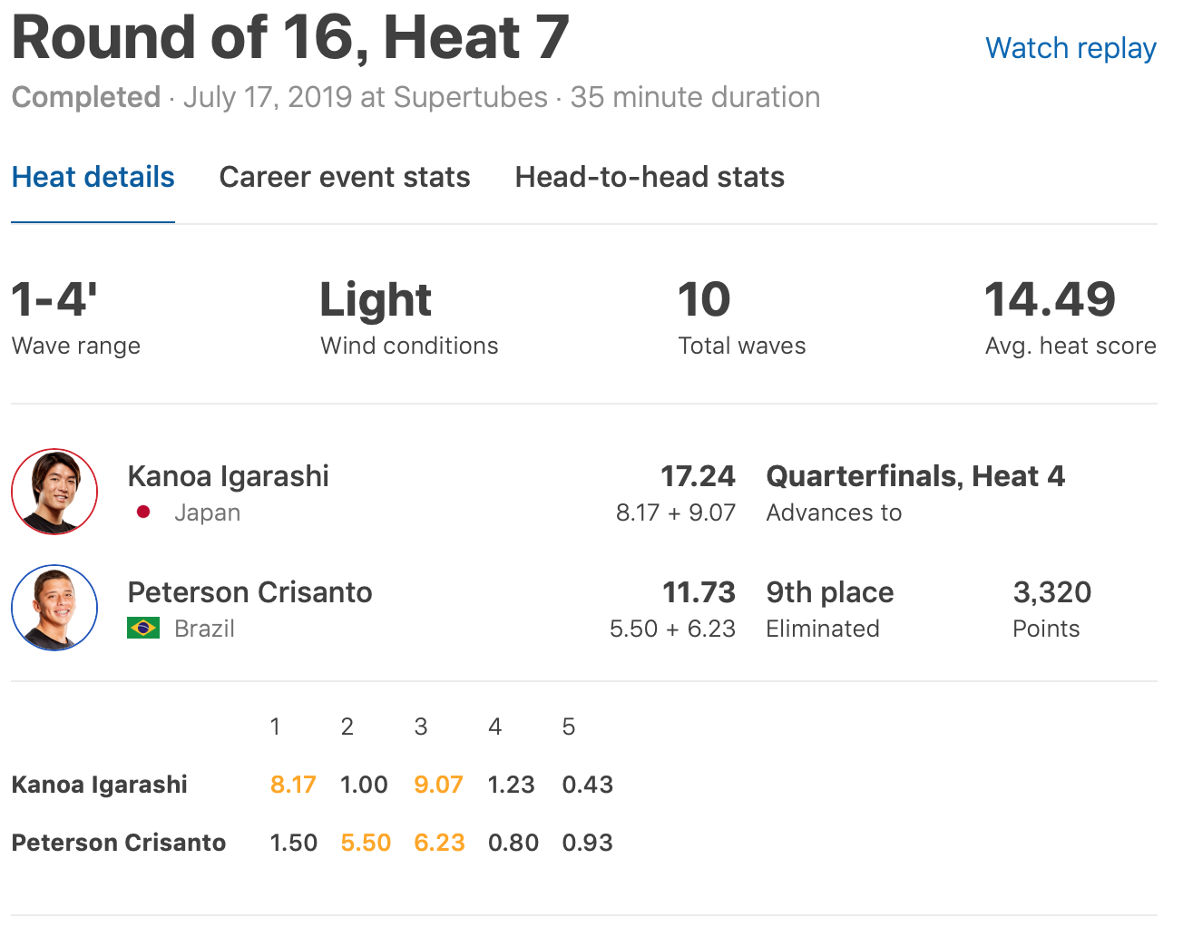
Task: Select the Heat details tab
Action: coord(93,177)
